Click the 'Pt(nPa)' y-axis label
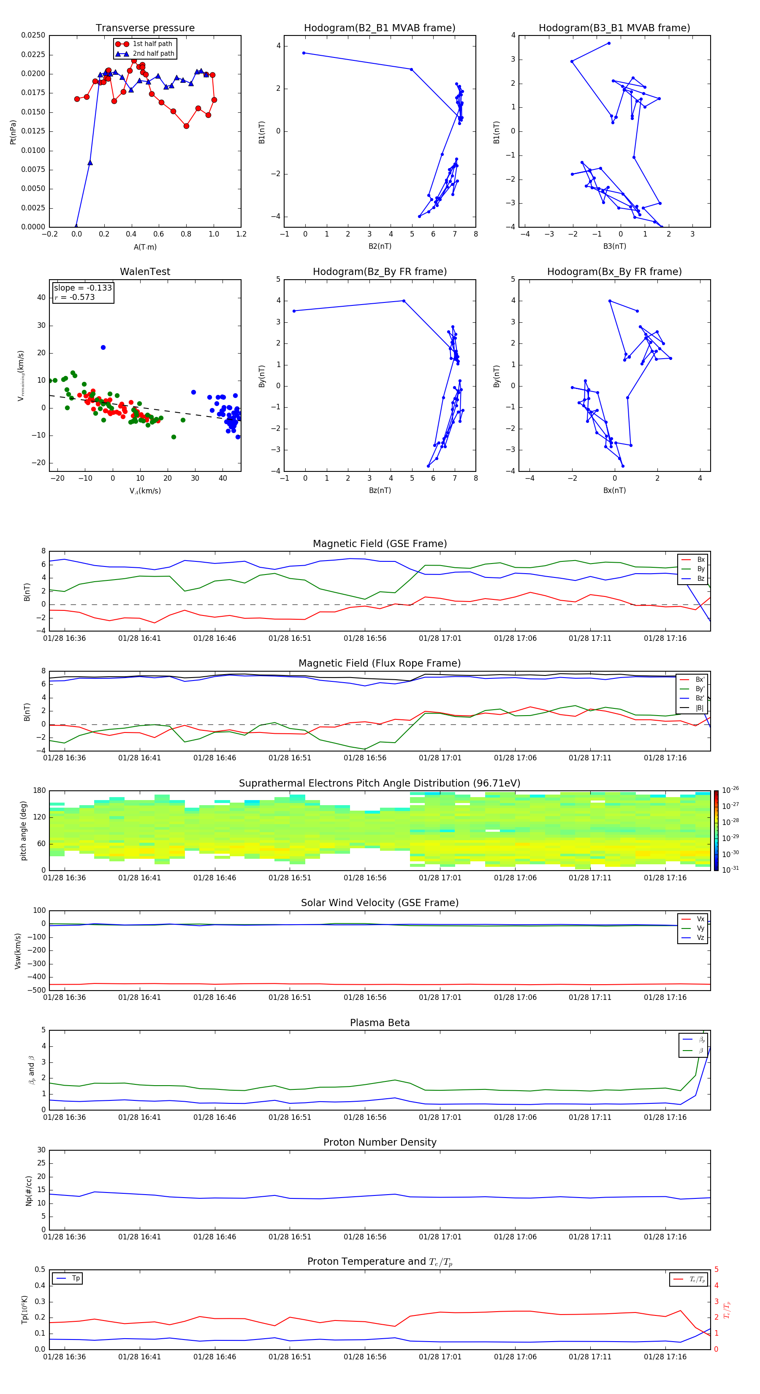Image resolution: width=760 pixels, height=1394 pixels. [x=13, y=131]
